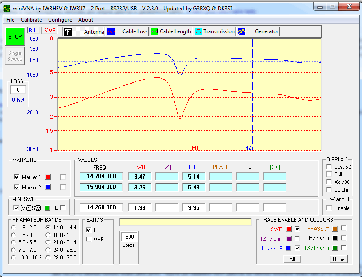This screenshot has width=362, height=277.
Task: Open the Calibrate menu
Action: tap(31, 20)
